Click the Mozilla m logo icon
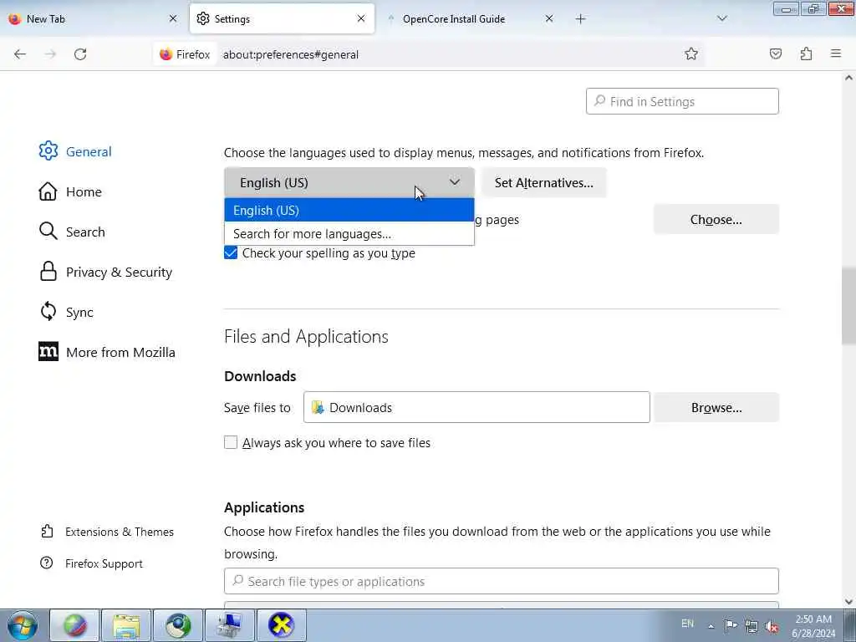This screenshot has width=856, height=642. (48, 352)
